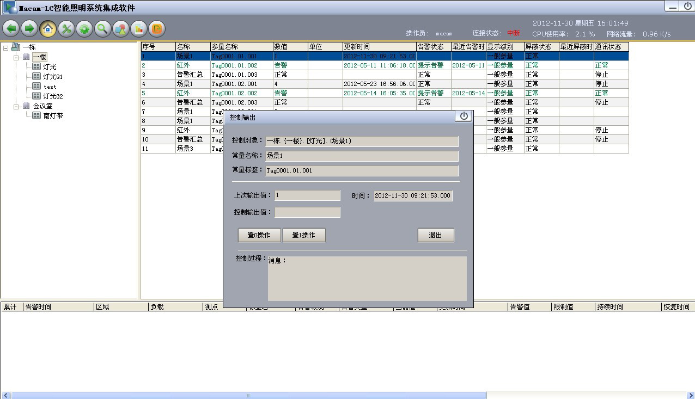Open the tools wrench icon in toolbar
The image size is (695, 399).
66,28
